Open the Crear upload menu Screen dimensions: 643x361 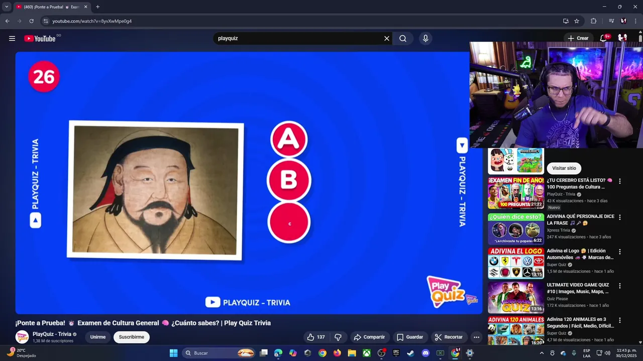click(x=578, y=38)
